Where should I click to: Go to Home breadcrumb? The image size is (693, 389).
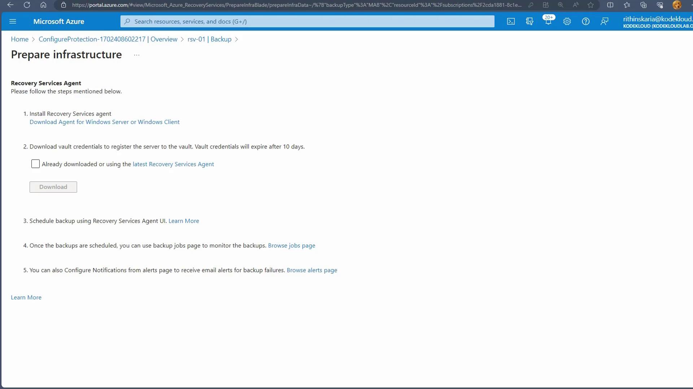(x=19, y=39)
